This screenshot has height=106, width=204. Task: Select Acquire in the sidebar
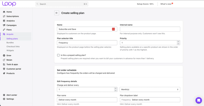10,34
